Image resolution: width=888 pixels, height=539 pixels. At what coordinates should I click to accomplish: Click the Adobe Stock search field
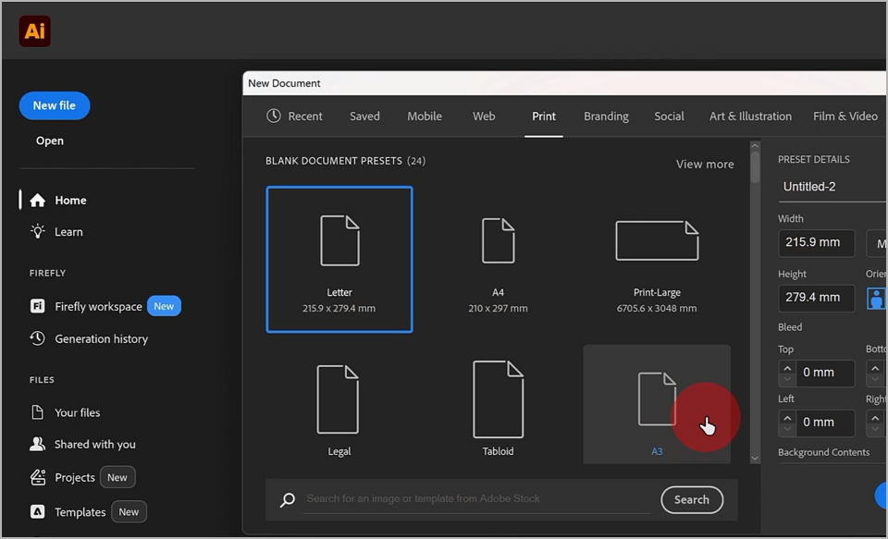pos(475,499)
